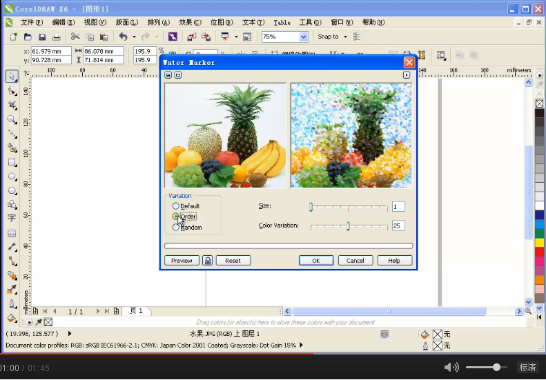
Task: Select the Fill tool in the toolbox
Action: [x=12, y=318]
